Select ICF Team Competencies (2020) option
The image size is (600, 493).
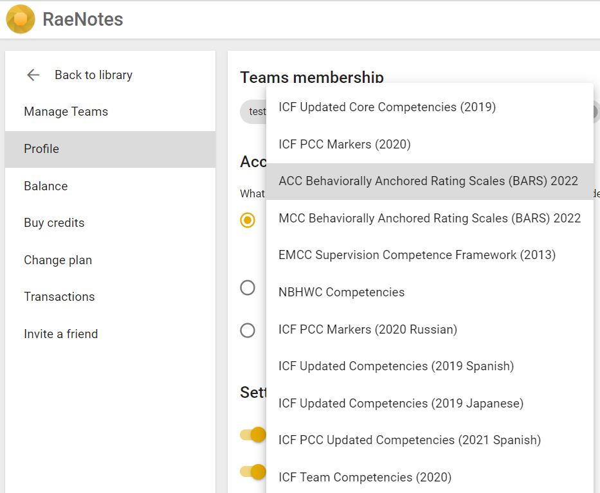click(430, 478)
